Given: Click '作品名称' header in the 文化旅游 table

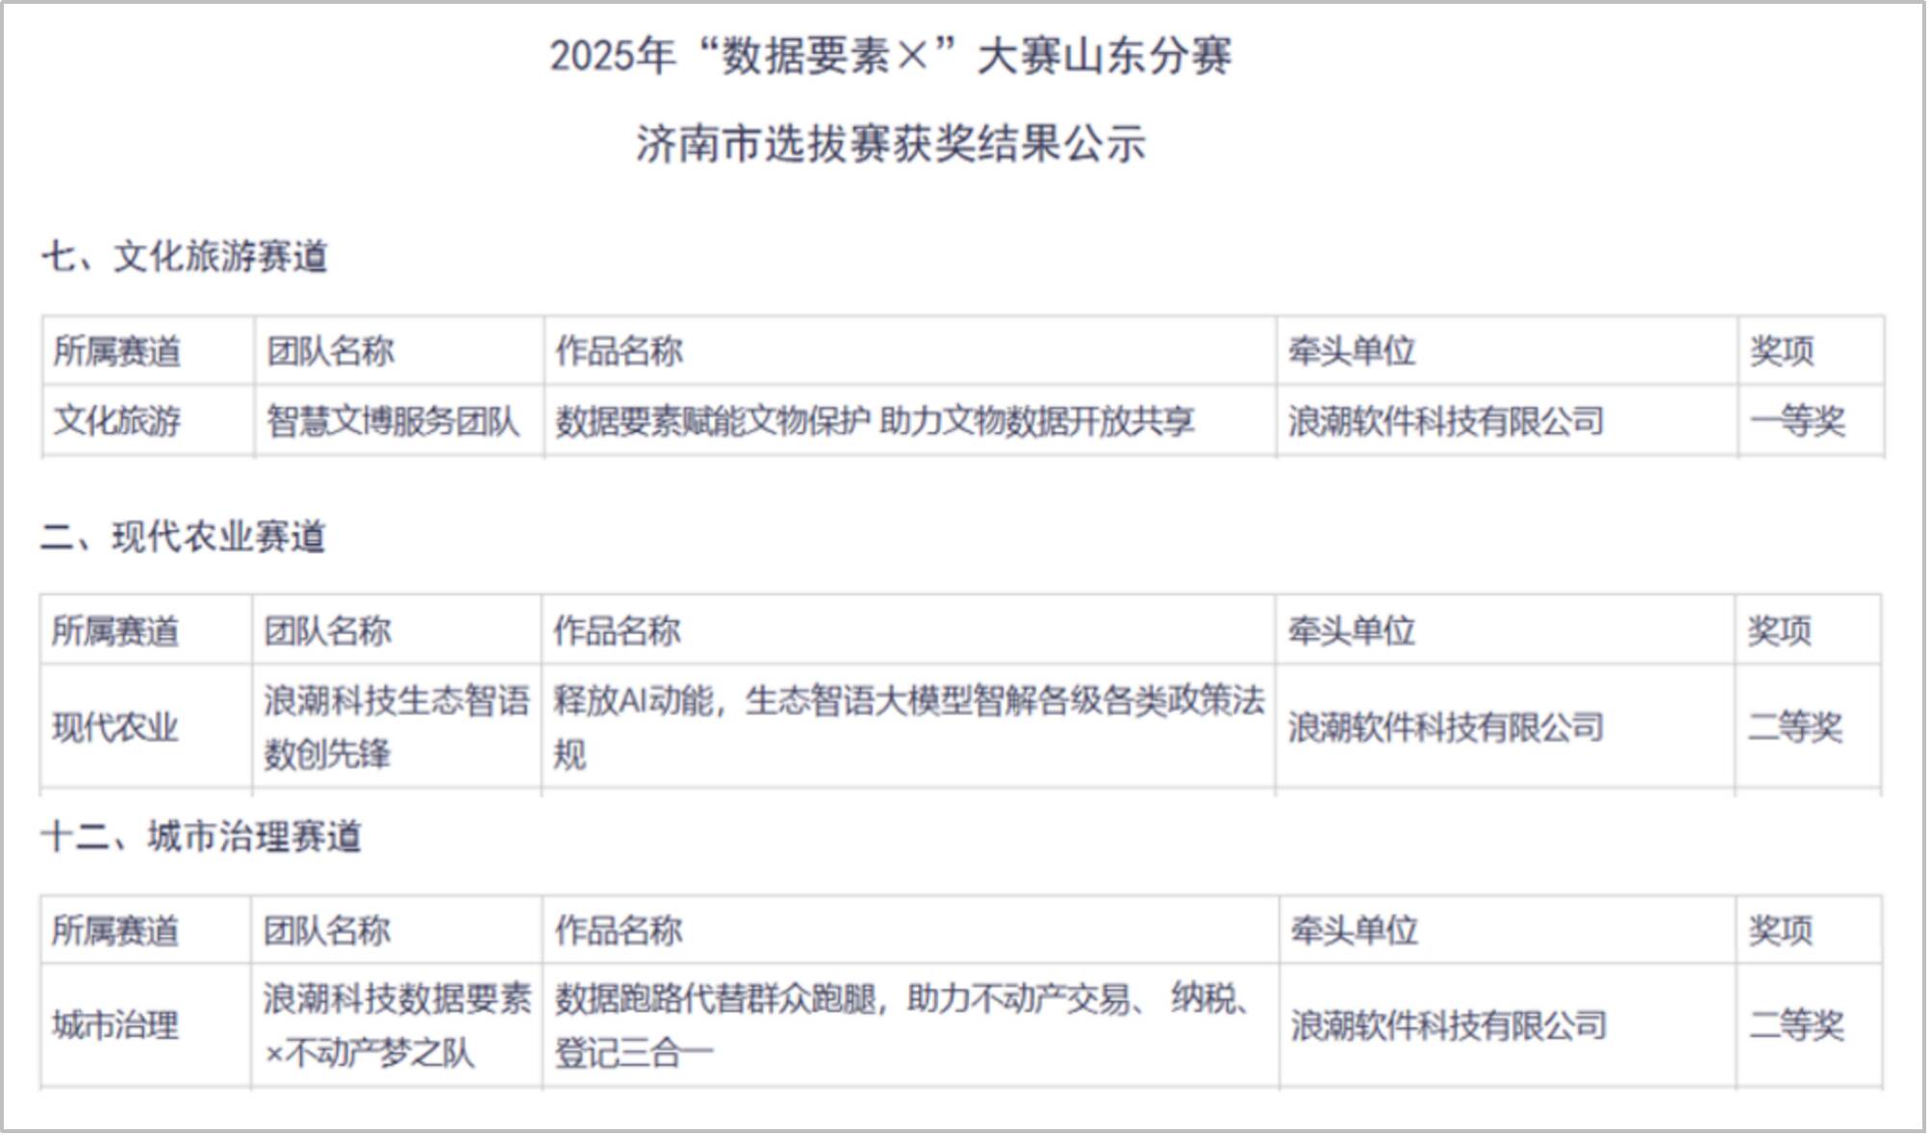Looking at the screenshot, I should tap(619, 351).
